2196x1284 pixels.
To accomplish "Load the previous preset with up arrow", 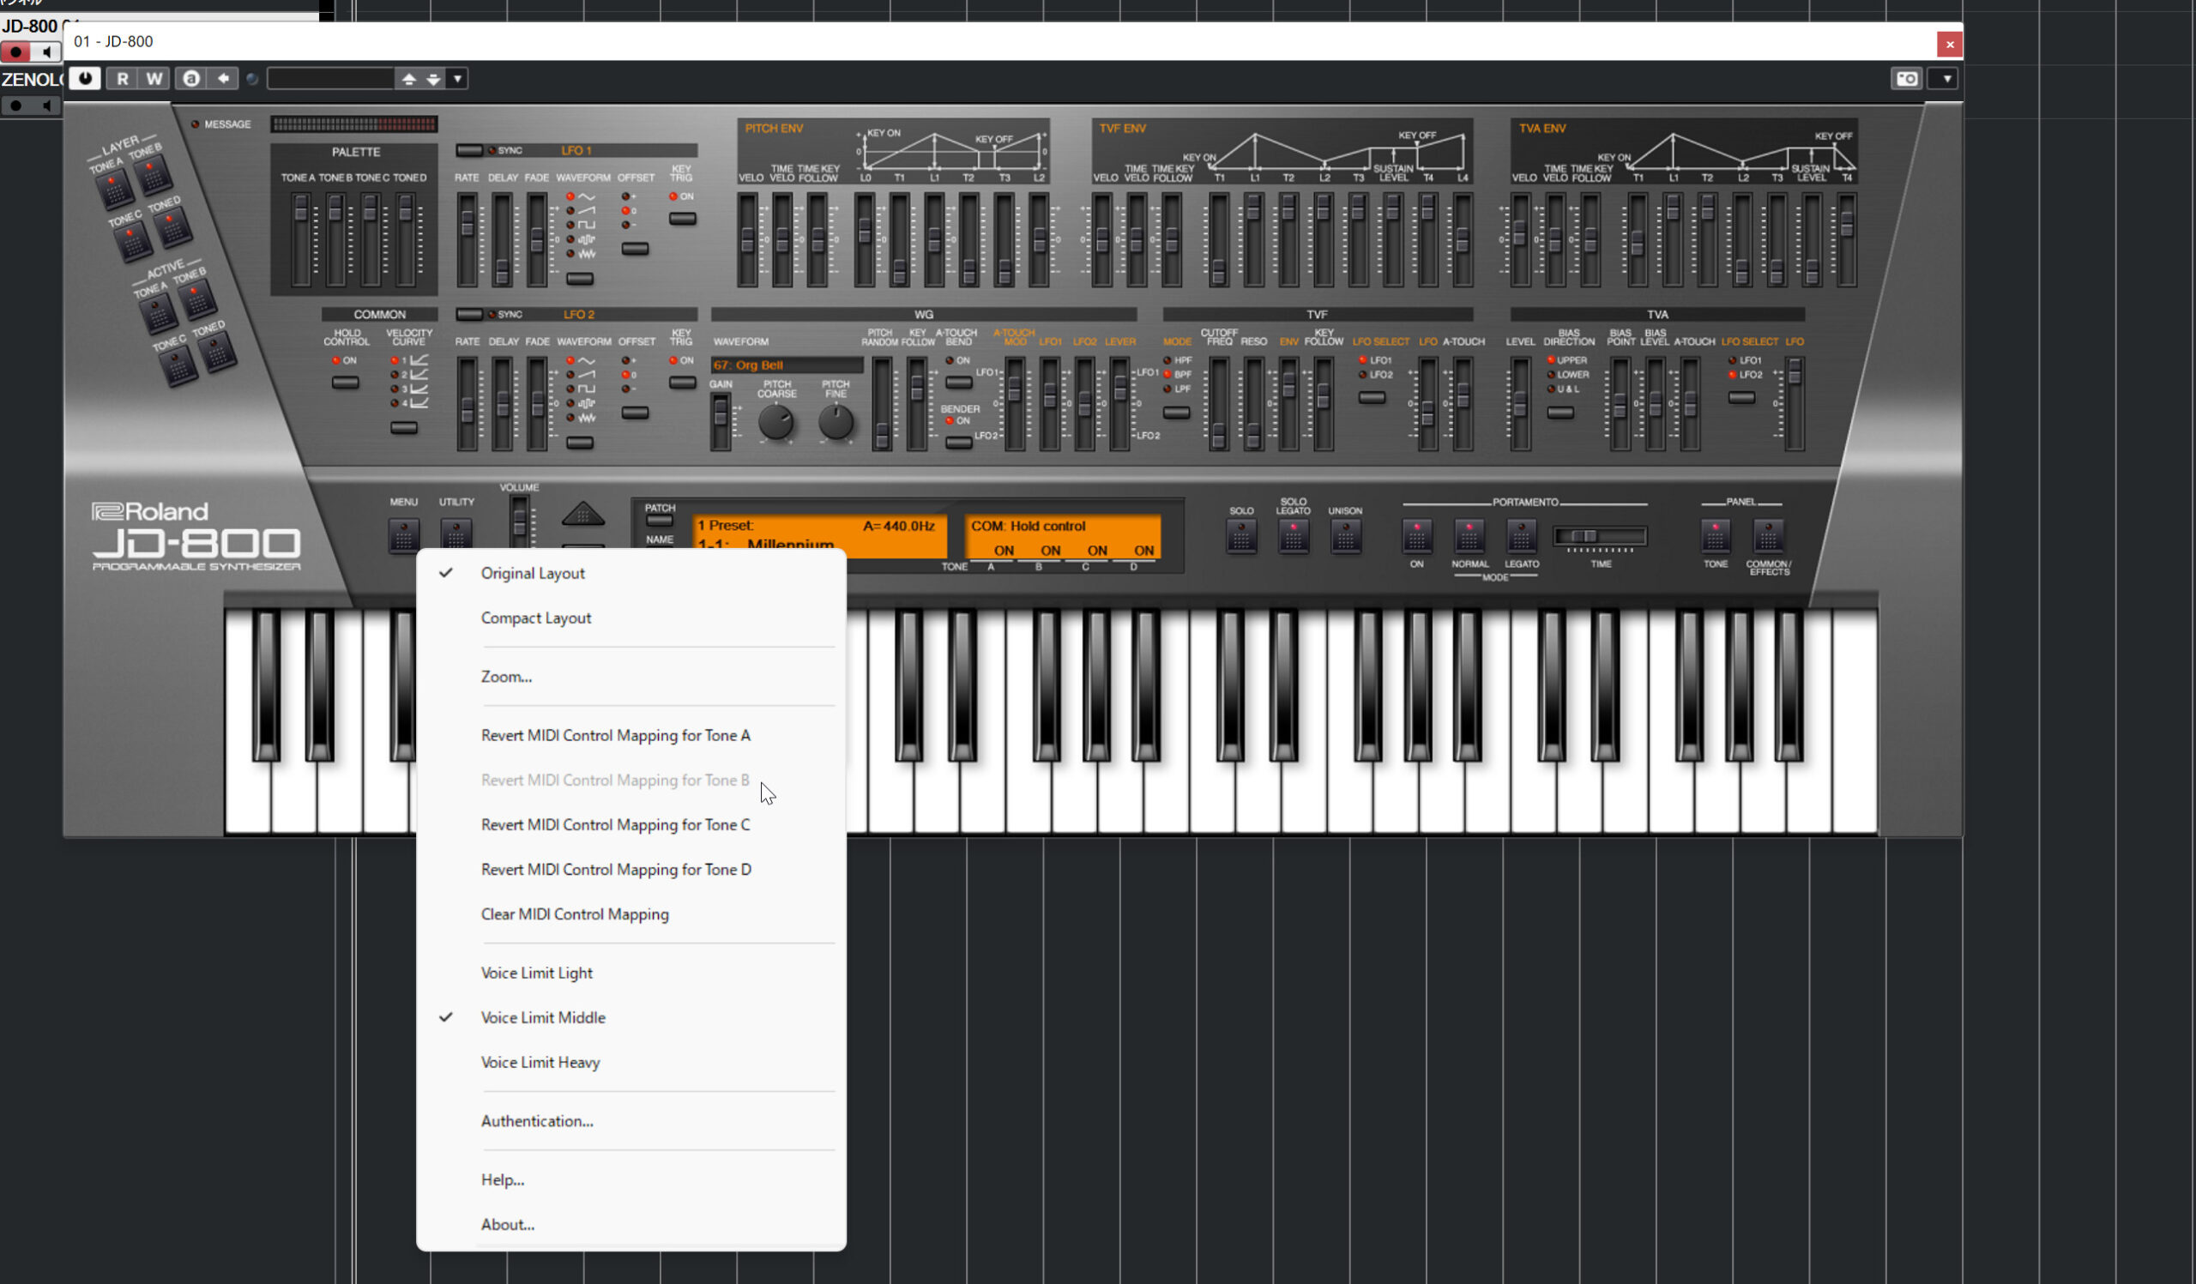I will (408, 79).
